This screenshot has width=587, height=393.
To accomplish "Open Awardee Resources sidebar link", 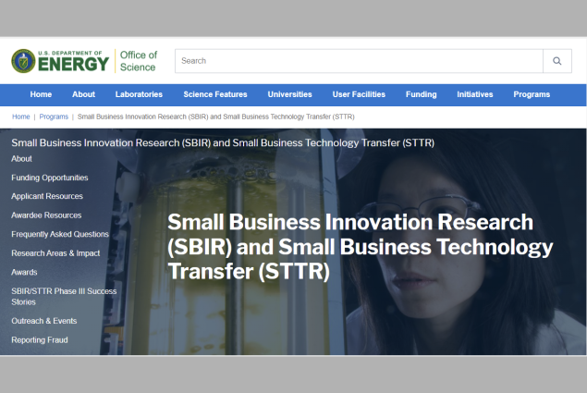I will [46, 215].
